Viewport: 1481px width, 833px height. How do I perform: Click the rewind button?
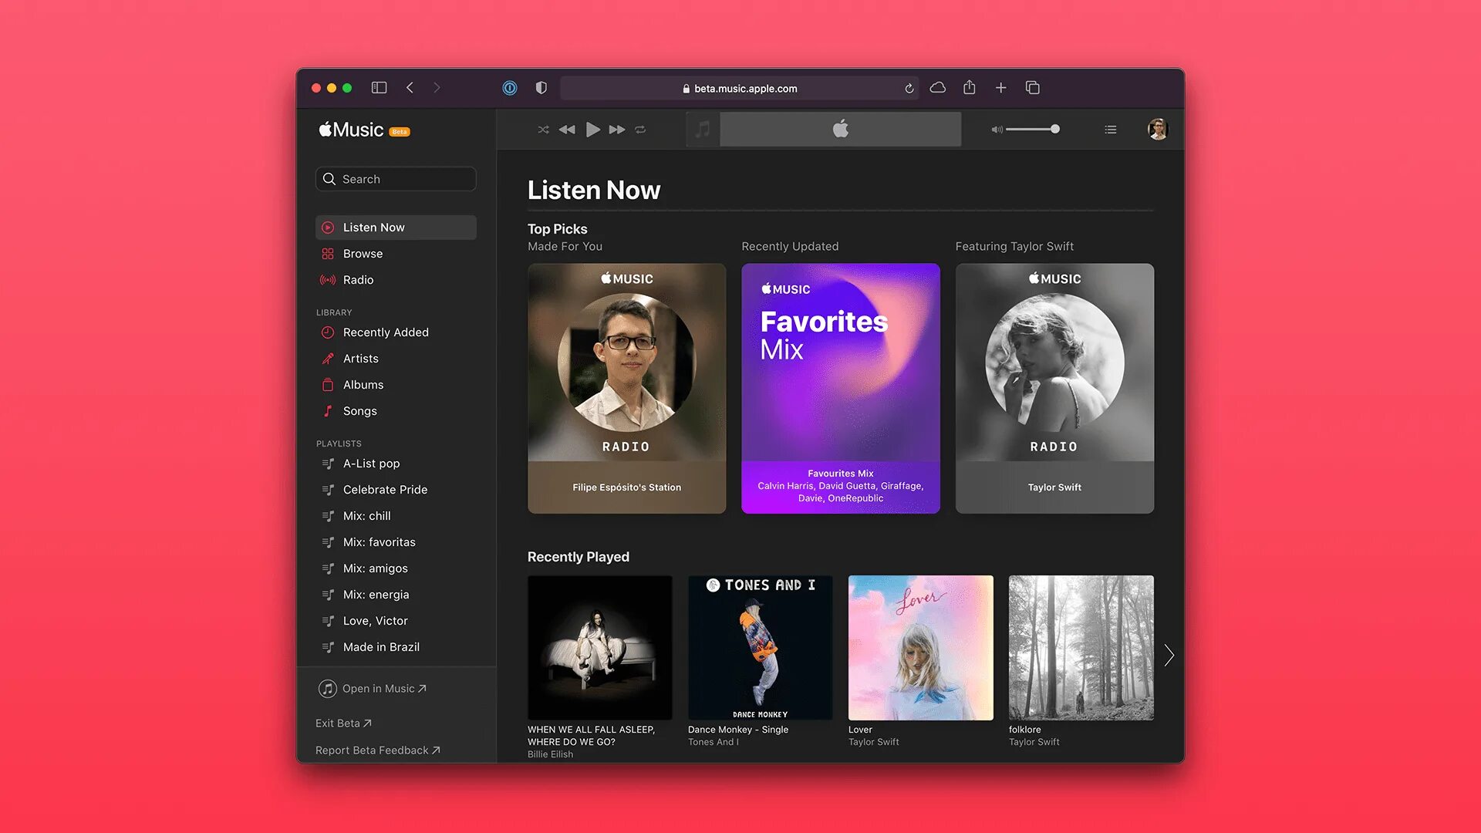coord(568,129)
